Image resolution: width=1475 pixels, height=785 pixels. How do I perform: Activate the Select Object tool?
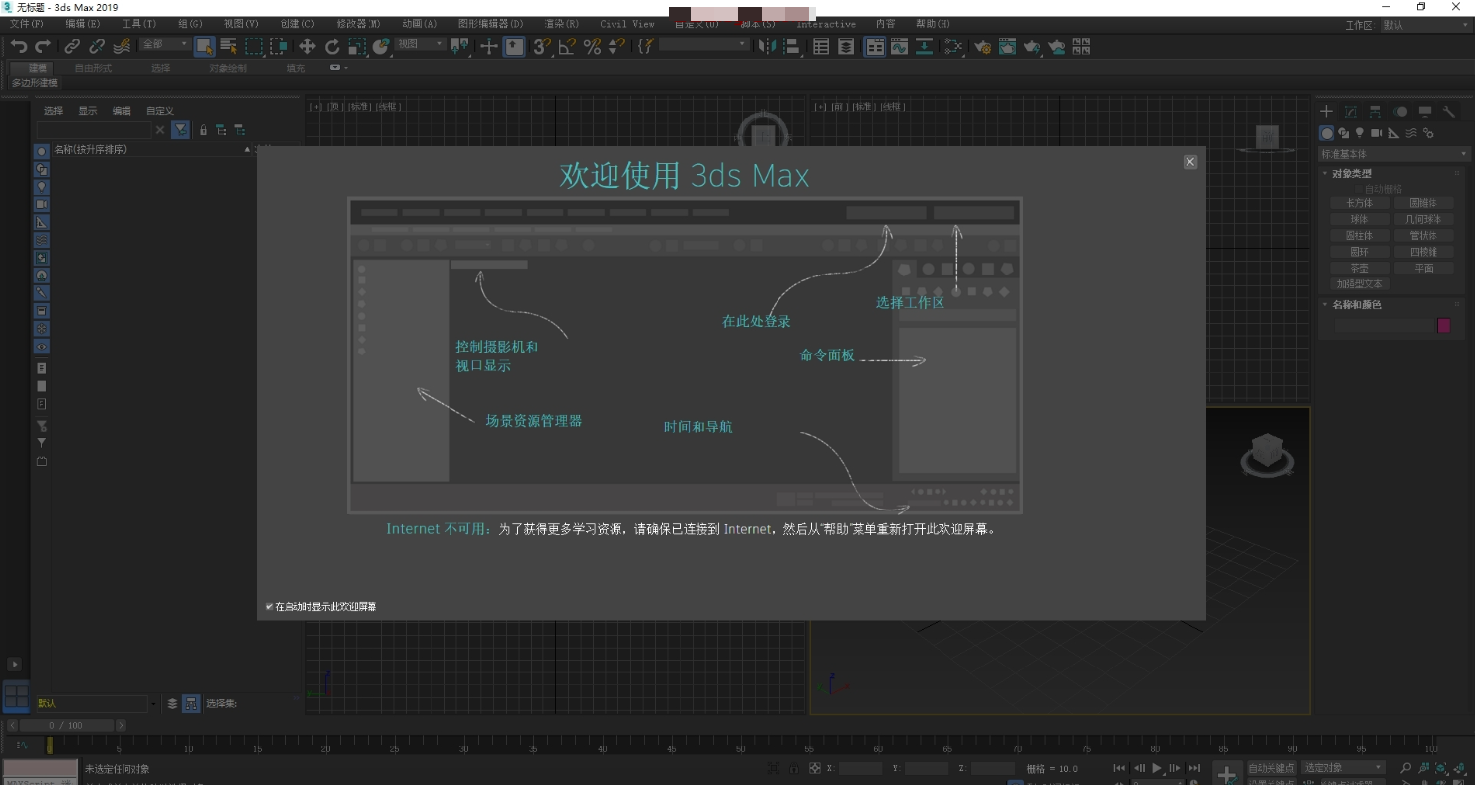pos(205,46)
